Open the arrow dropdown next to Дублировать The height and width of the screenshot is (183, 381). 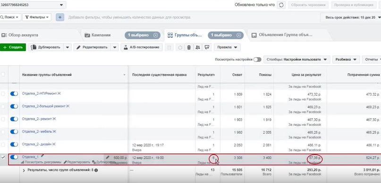click(x=68, y=47)
